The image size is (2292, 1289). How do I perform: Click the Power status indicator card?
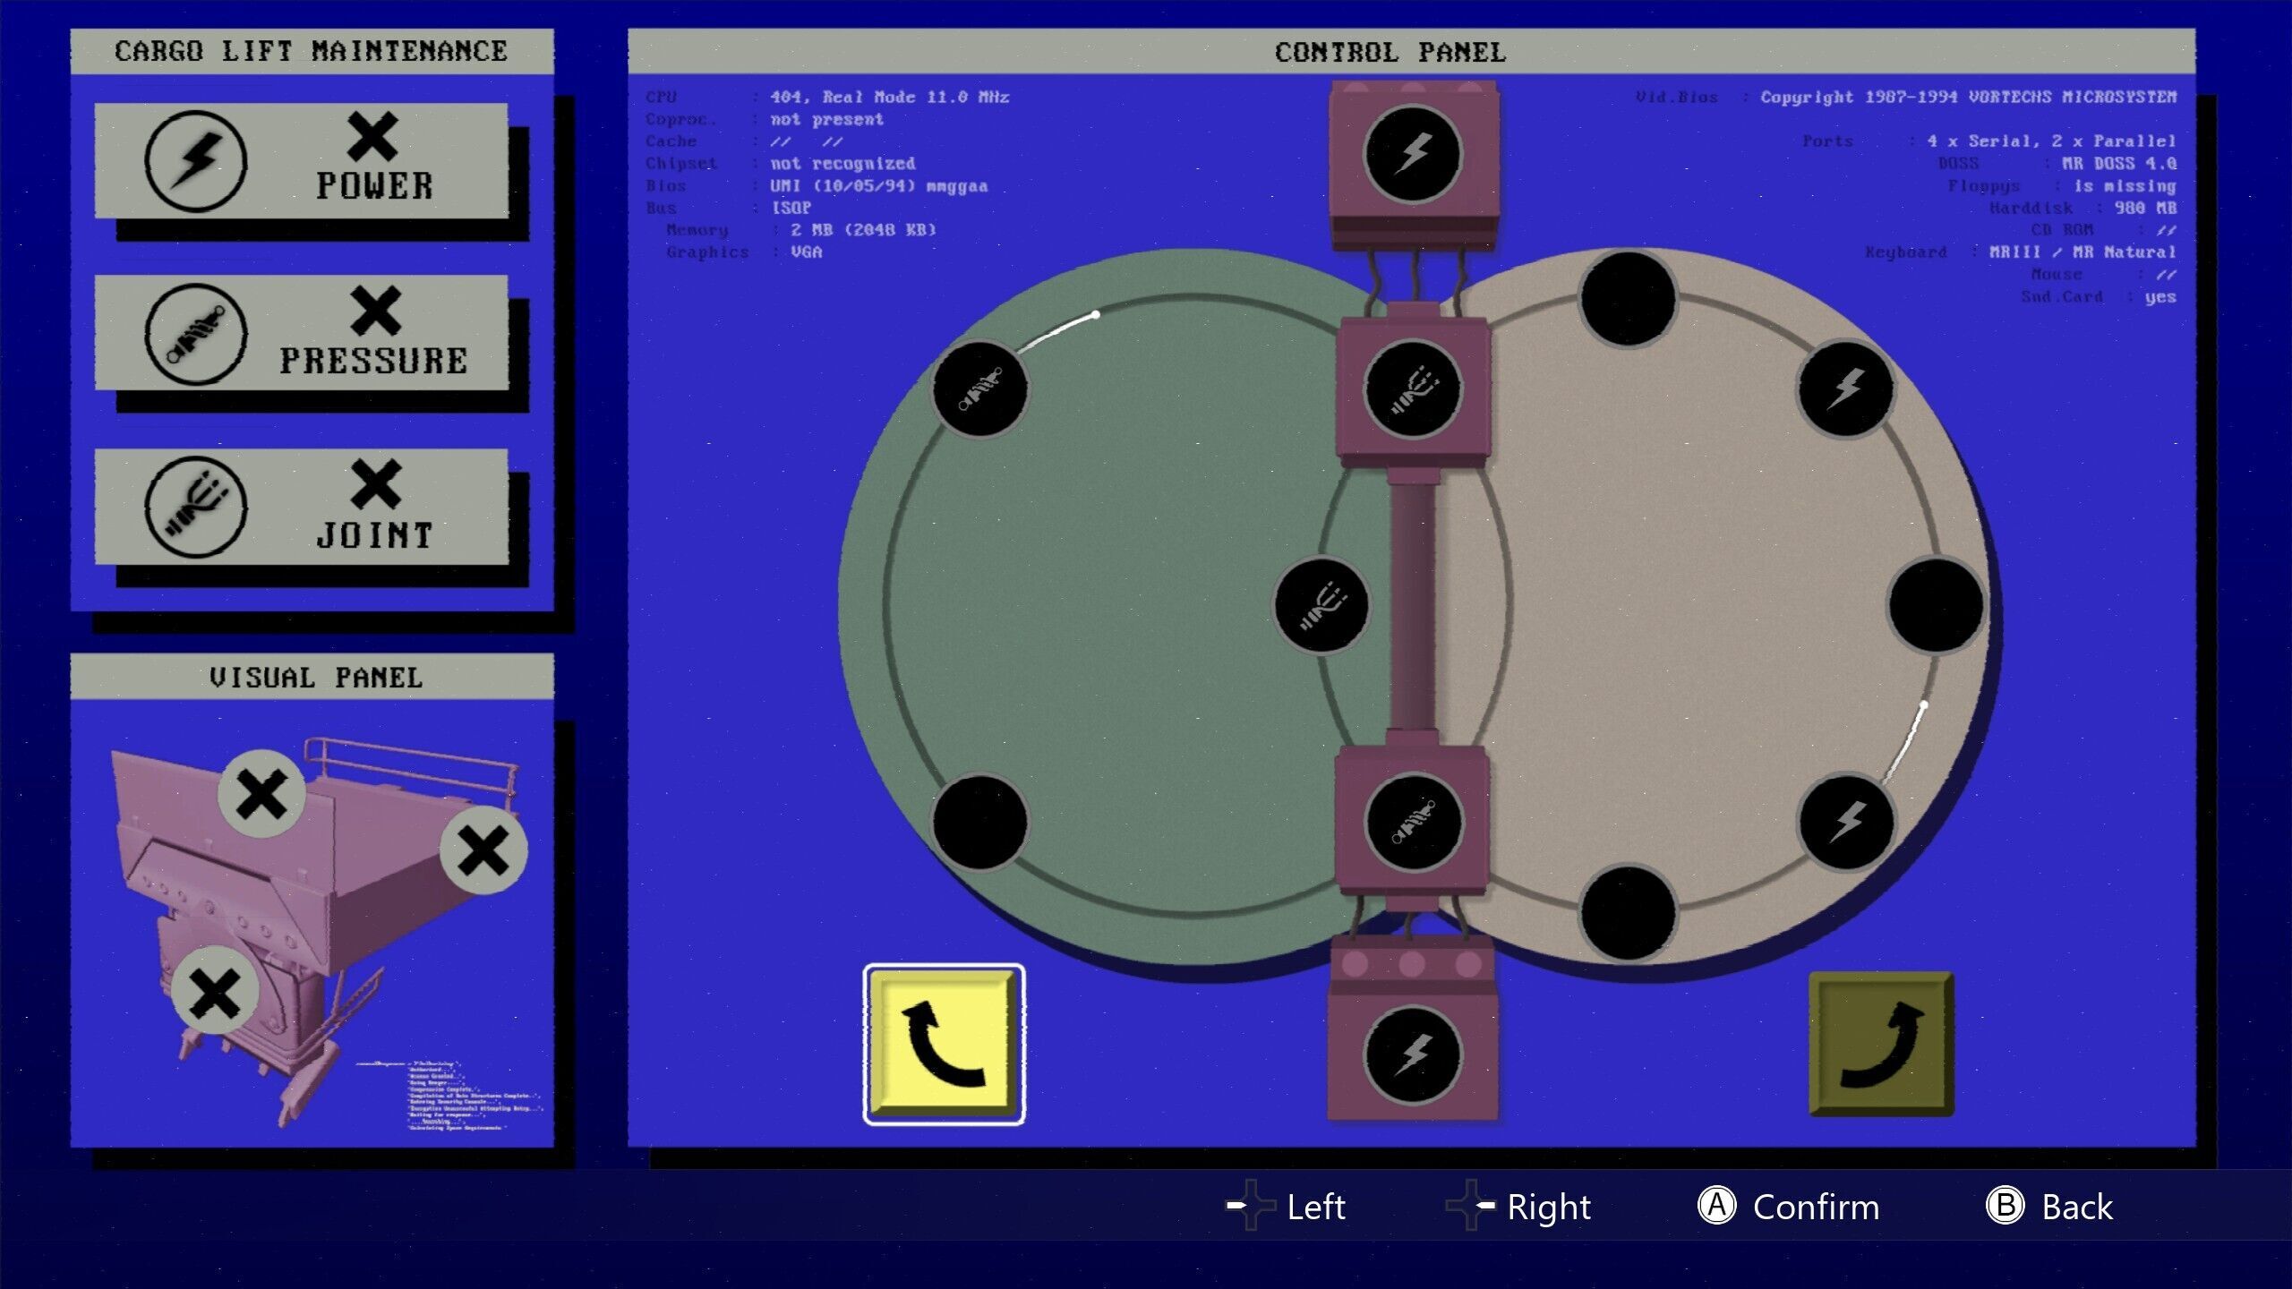[x=302, y=161]
